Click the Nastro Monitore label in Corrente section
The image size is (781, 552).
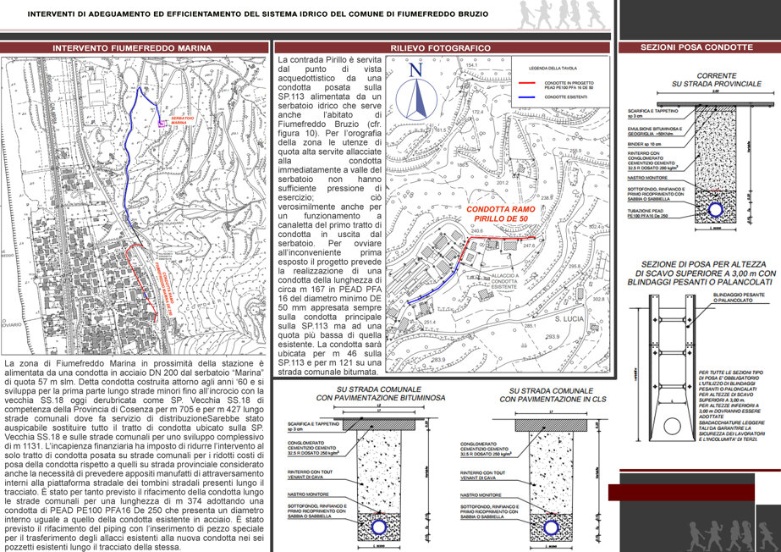pos(647,178)
